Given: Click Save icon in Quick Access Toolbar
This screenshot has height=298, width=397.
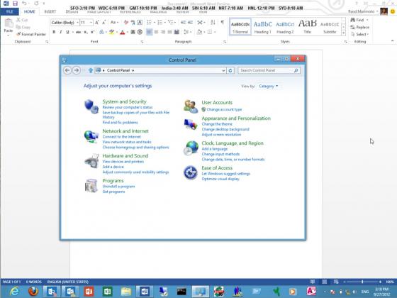Looking at the screenshot, I should pos(15,4).
